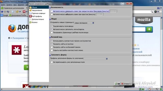Open the новых вкладках dropdown
Screen dimensions: 163x91
[84, 23]
